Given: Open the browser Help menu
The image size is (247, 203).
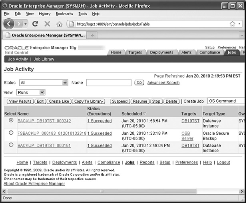Looking at the screenshot, I should pos(96,14).
